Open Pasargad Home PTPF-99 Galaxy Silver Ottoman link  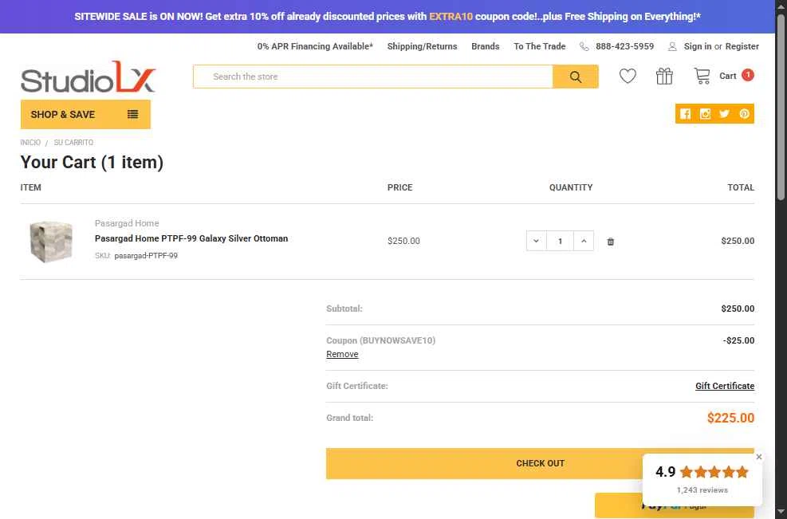191,238
